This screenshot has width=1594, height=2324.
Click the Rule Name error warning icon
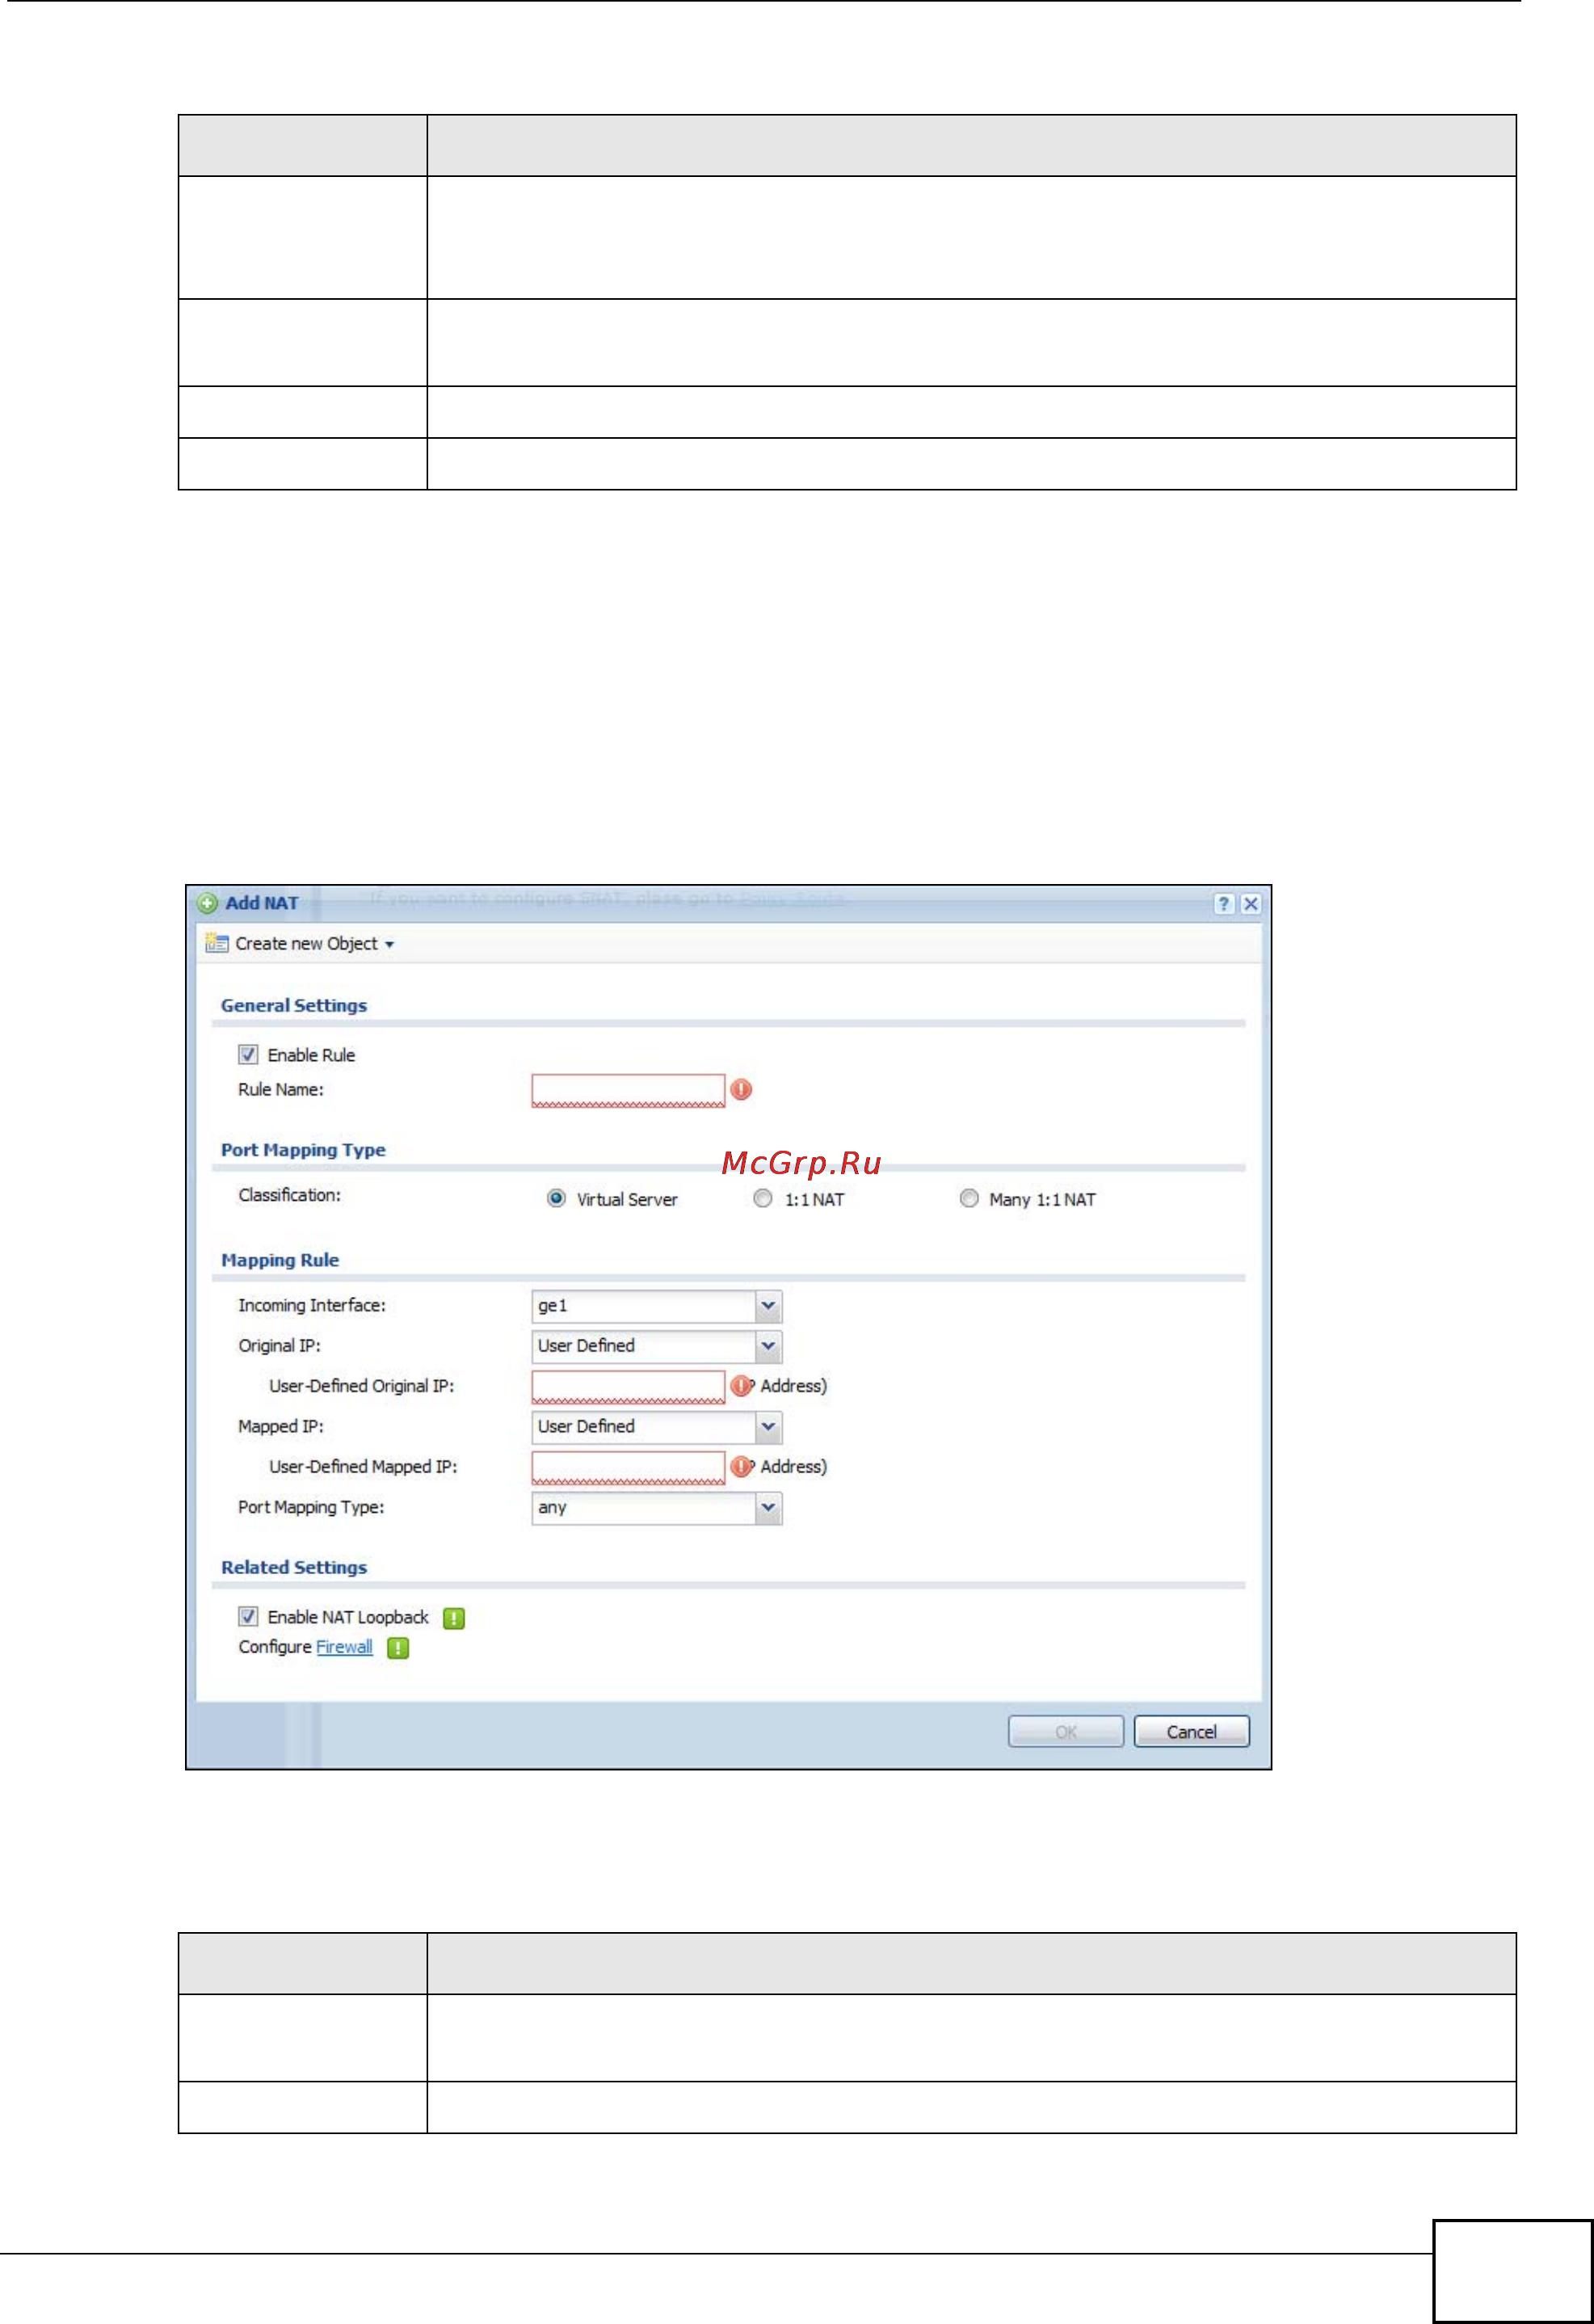741,1090
